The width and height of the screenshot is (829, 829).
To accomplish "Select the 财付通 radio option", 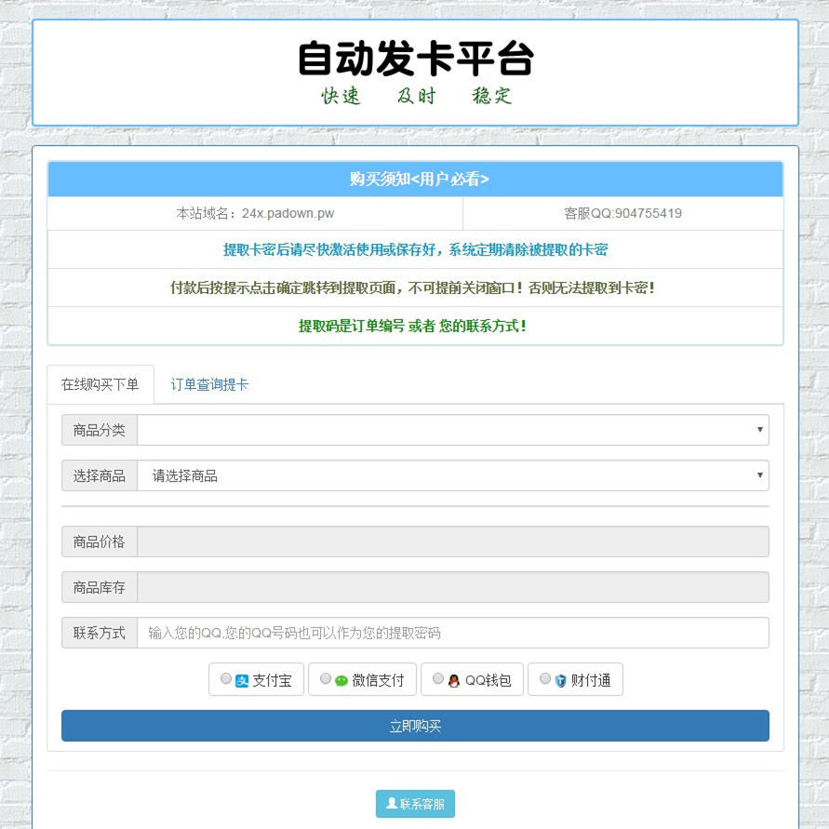I will click(x=544, y=677).
